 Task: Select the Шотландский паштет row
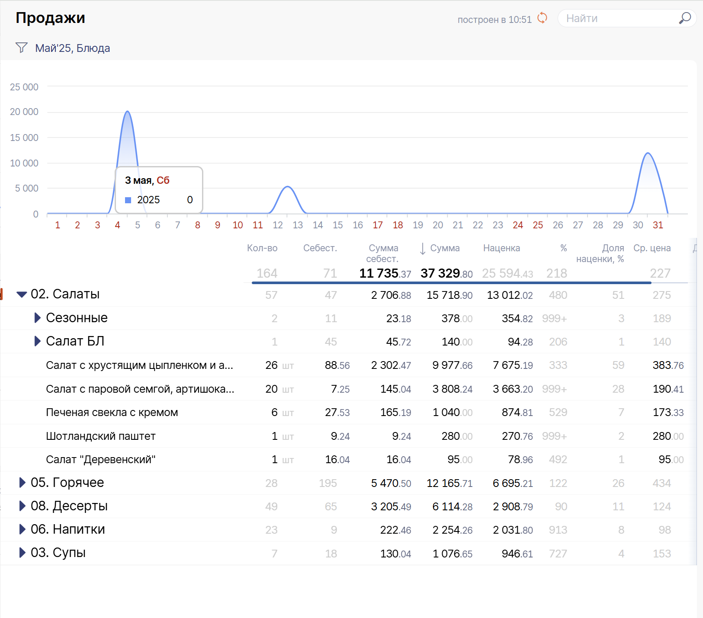click(x=100, y=436)
